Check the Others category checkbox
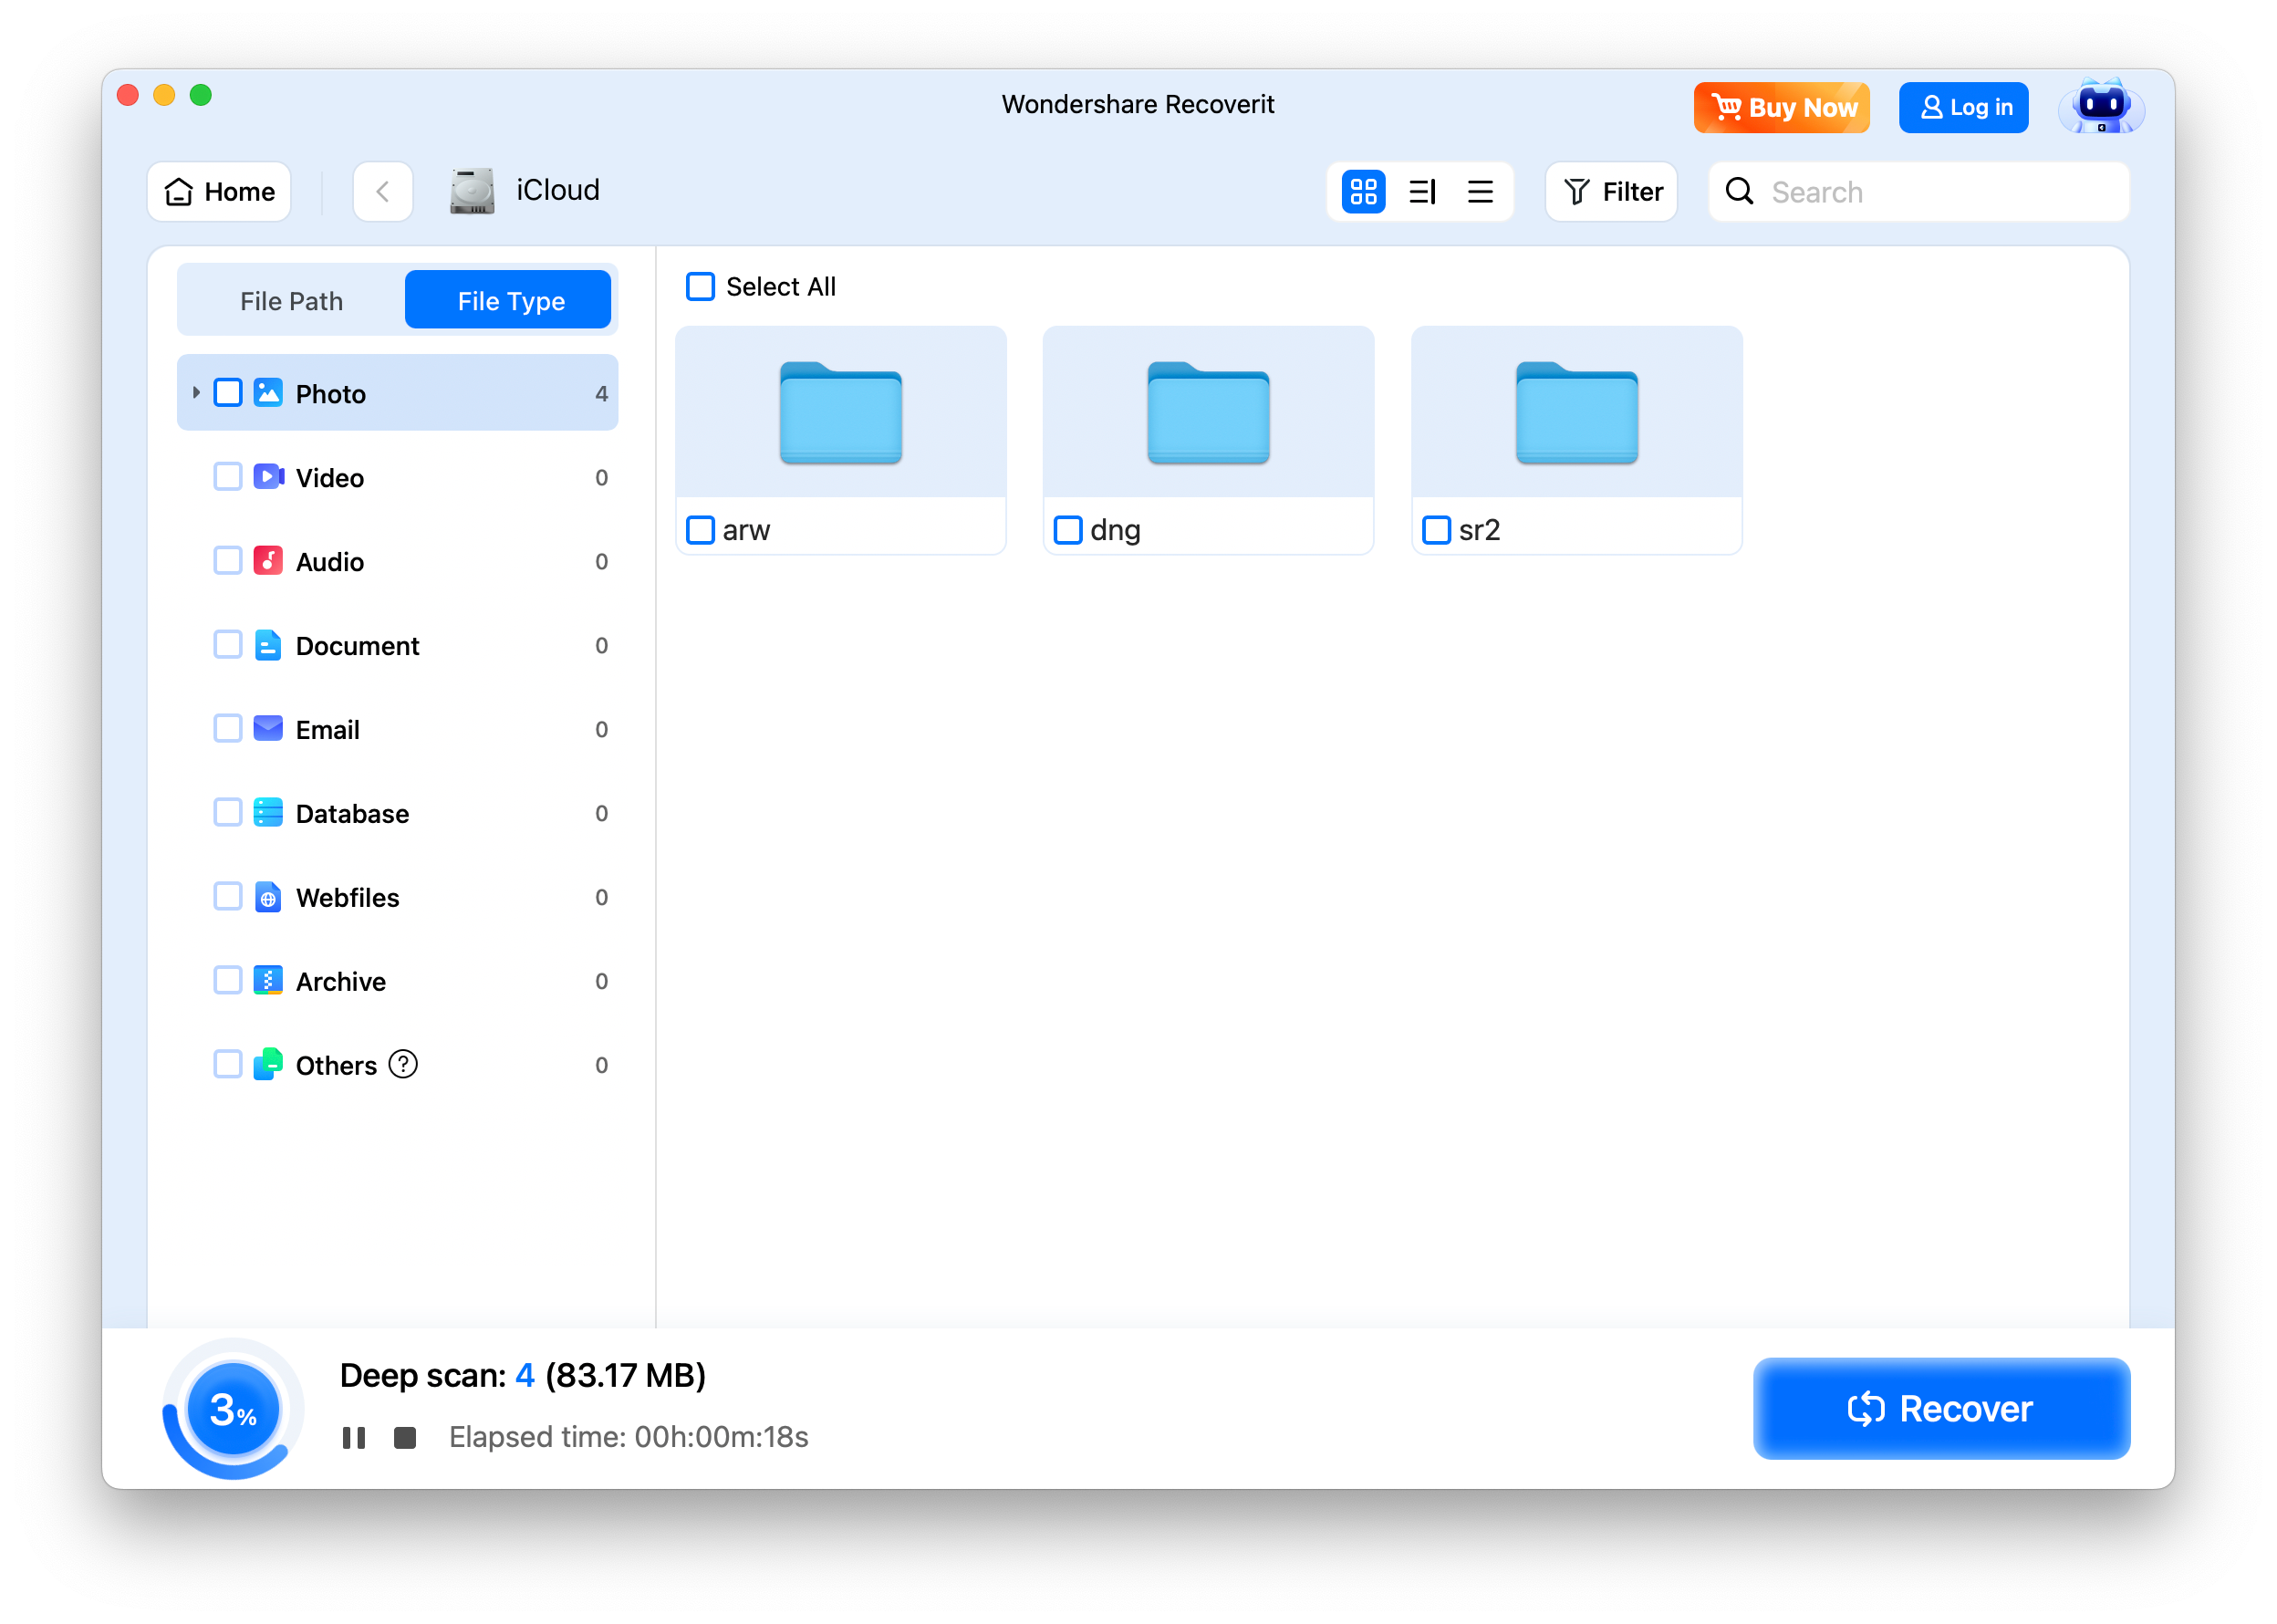The height and width of the screenshot is (1624, 2277). (x=228, y=1065)
